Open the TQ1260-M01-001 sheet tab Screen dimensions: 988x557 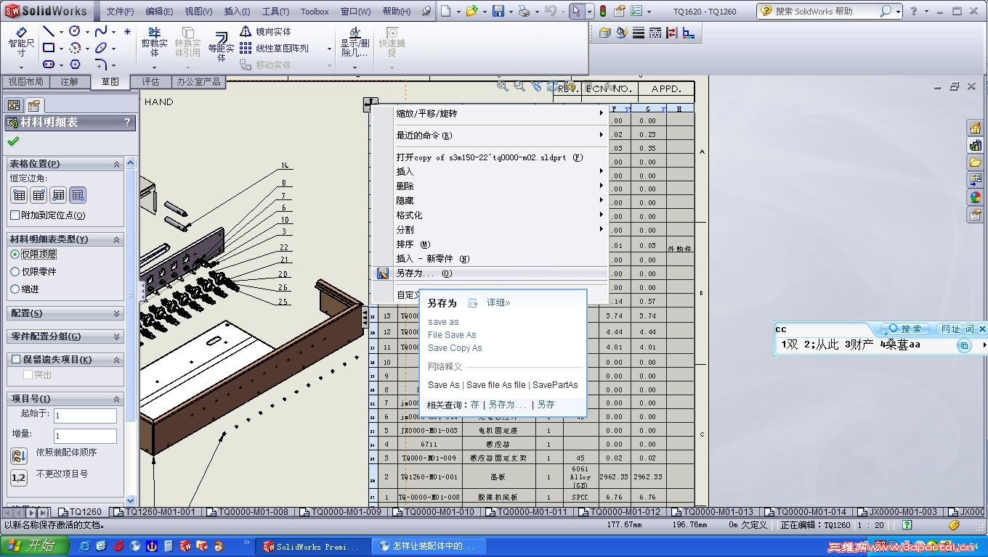[155, 512]
